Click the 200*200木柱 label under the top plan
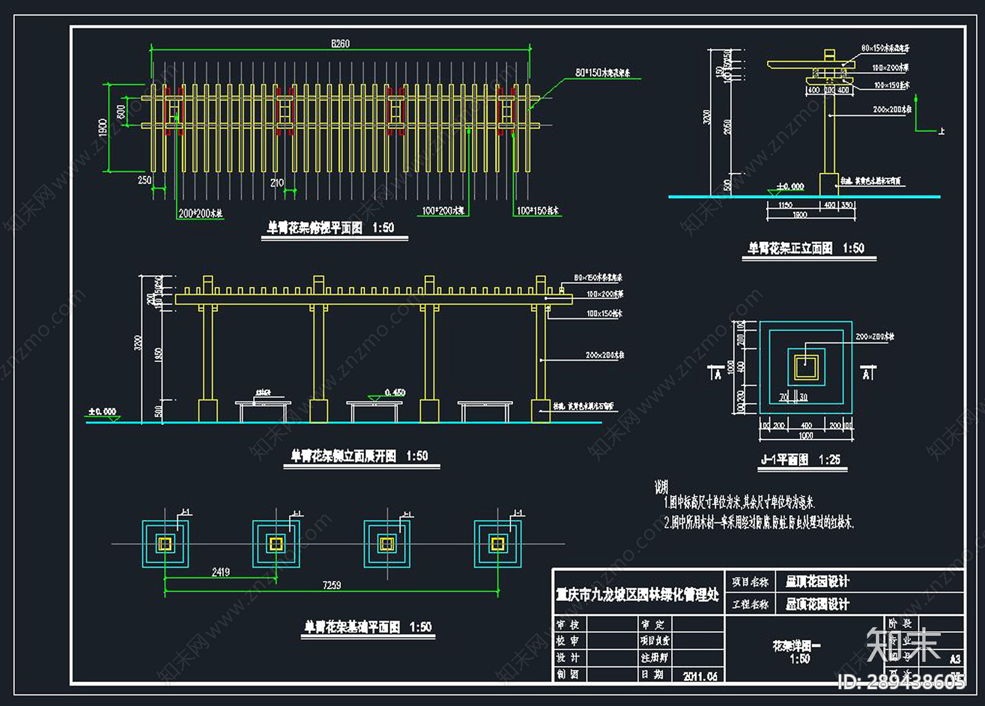 point(201,214)
